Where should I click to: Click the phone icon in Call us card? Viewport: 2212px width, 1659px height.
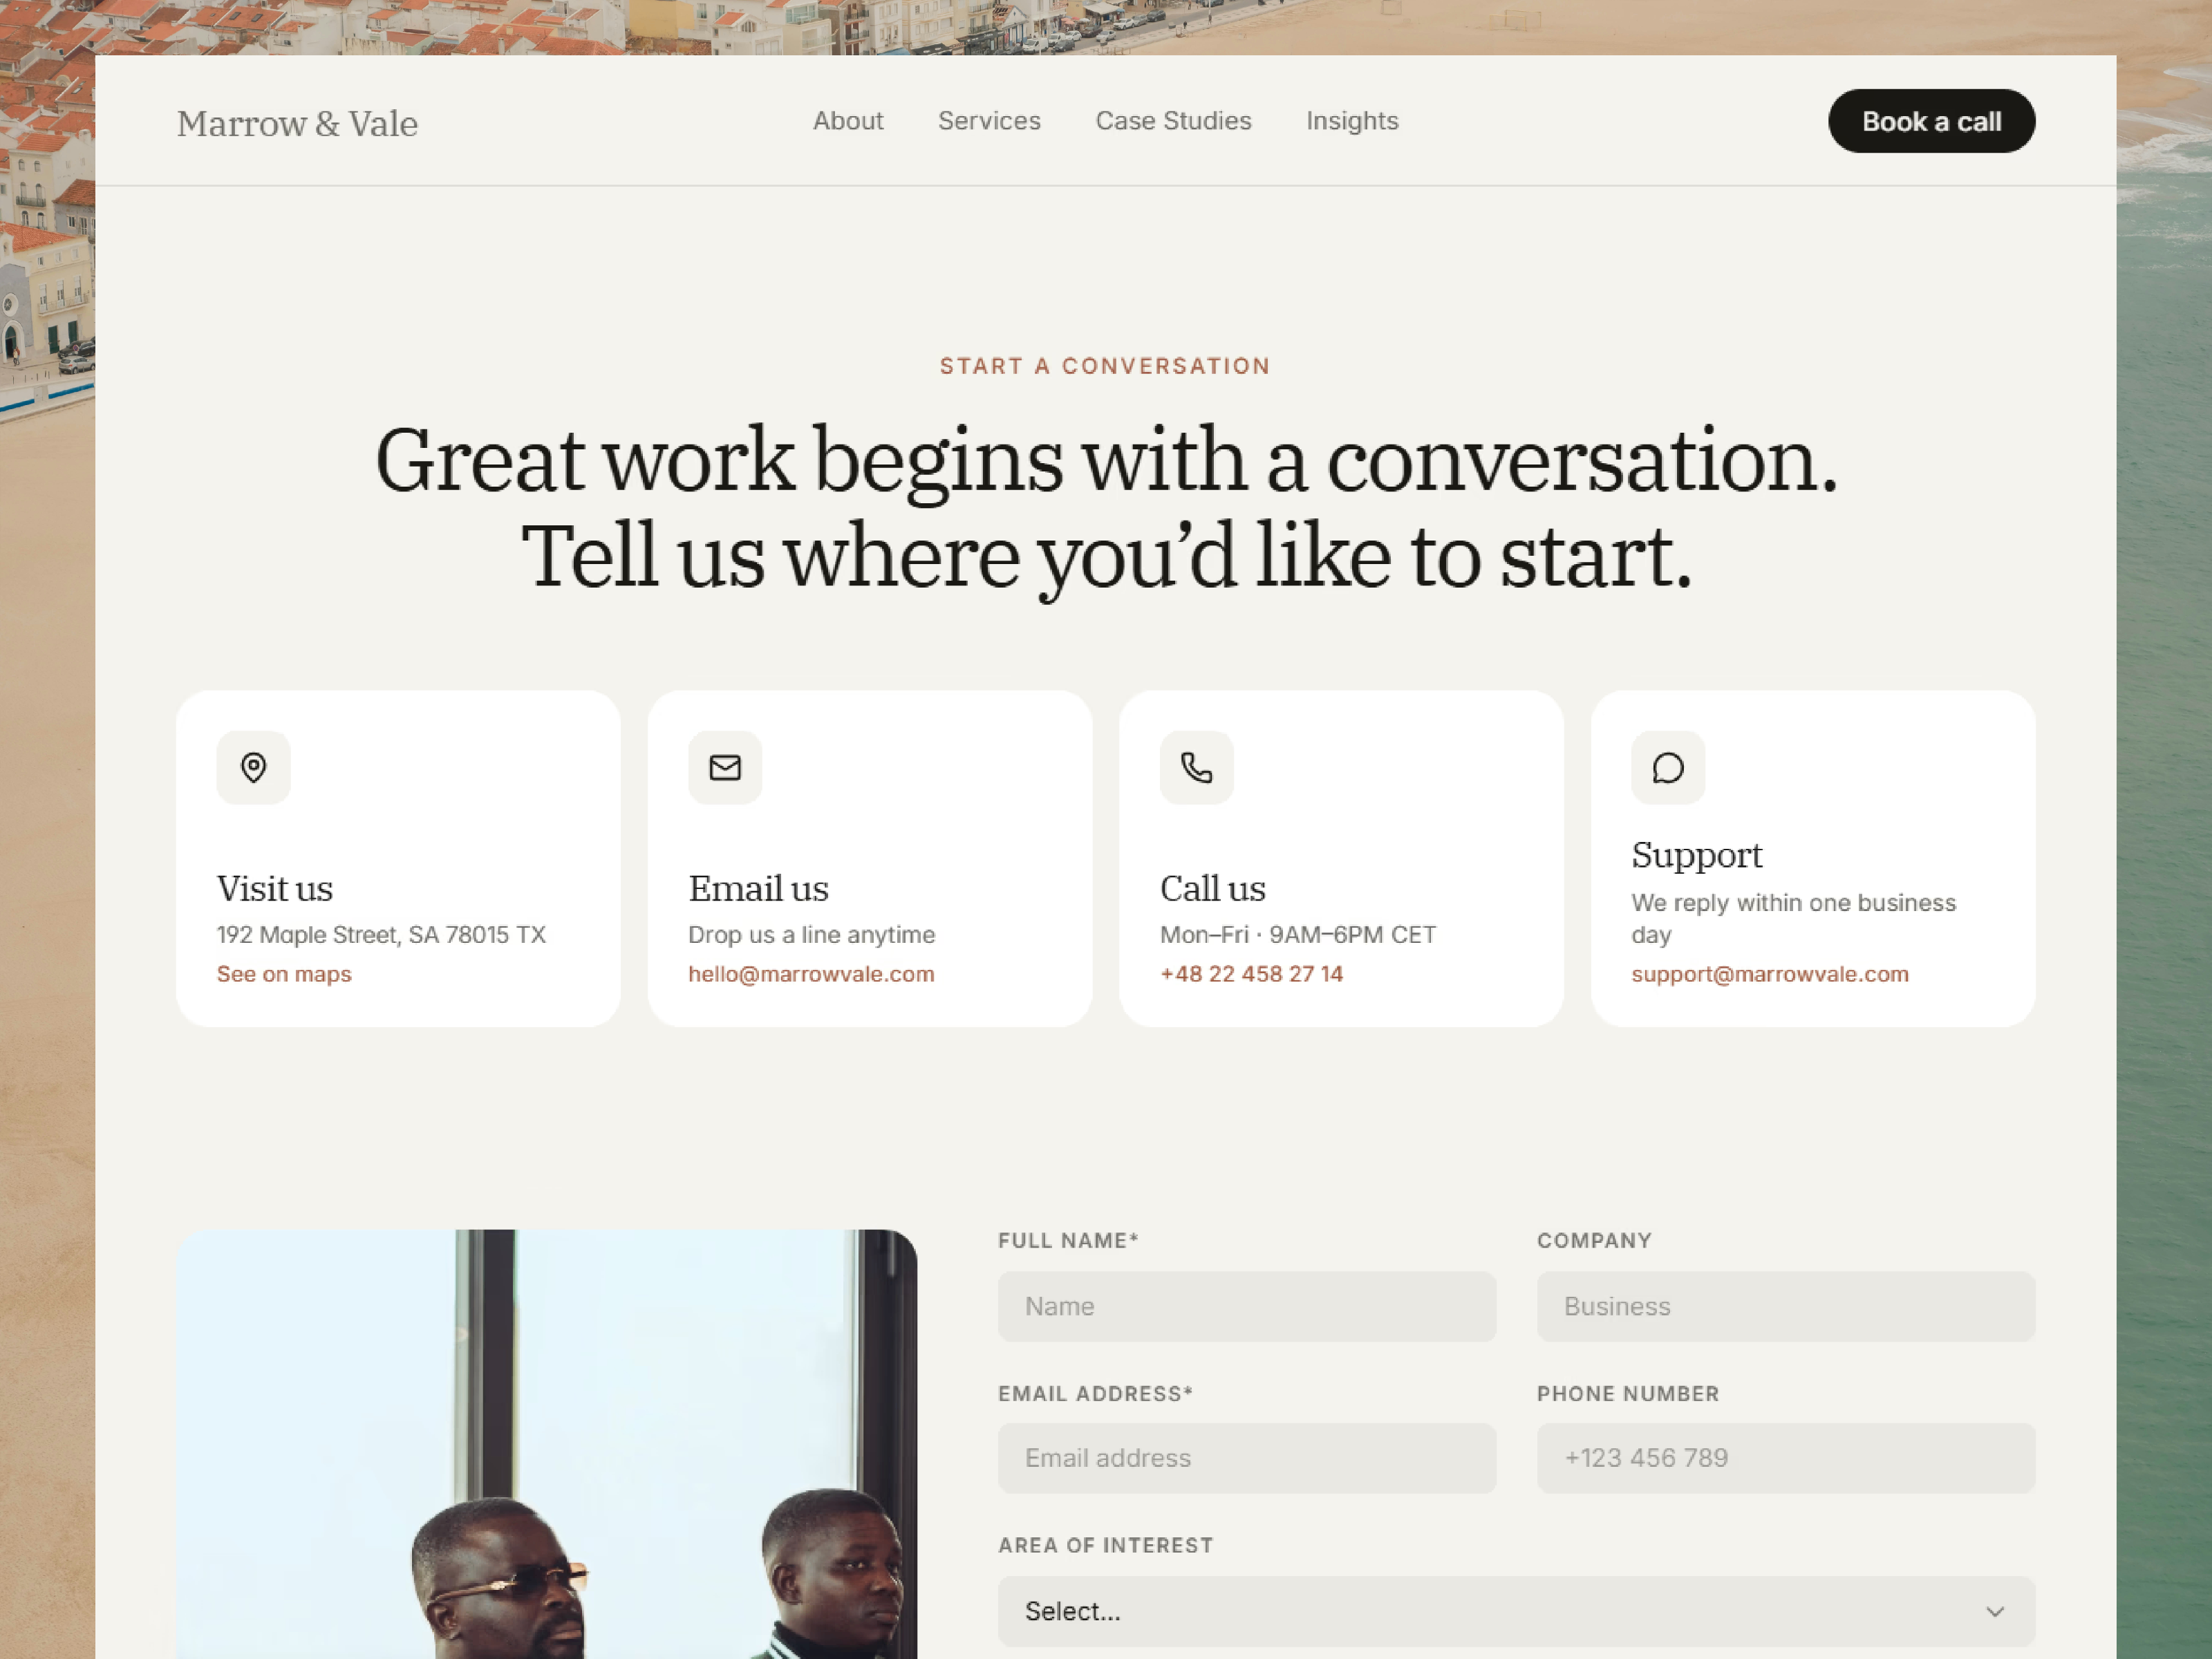[x=1196, y=767]
